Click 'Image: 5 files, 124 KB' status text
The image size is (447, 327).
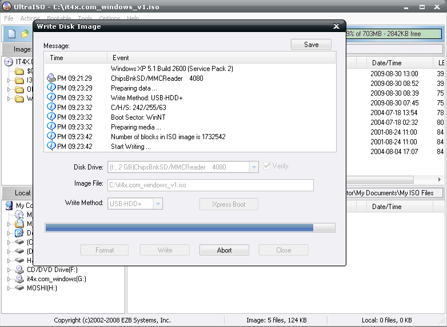pos(276,320)
